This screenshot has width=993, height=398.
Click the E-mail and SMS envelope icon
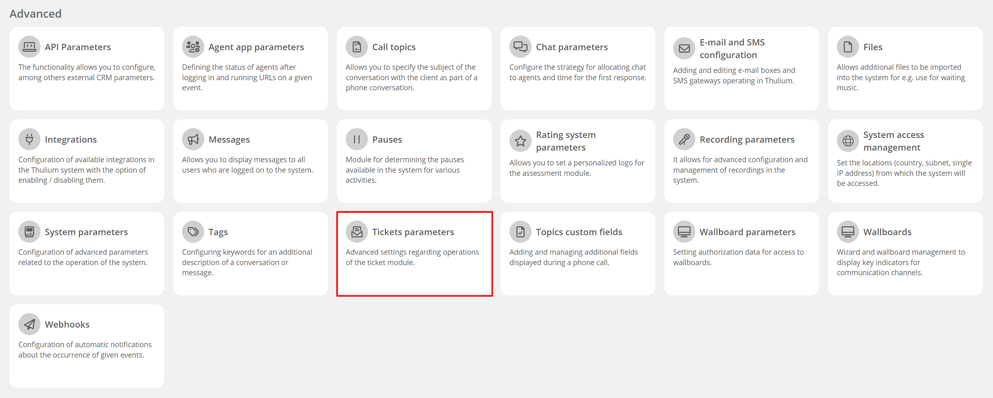[684, 49]
